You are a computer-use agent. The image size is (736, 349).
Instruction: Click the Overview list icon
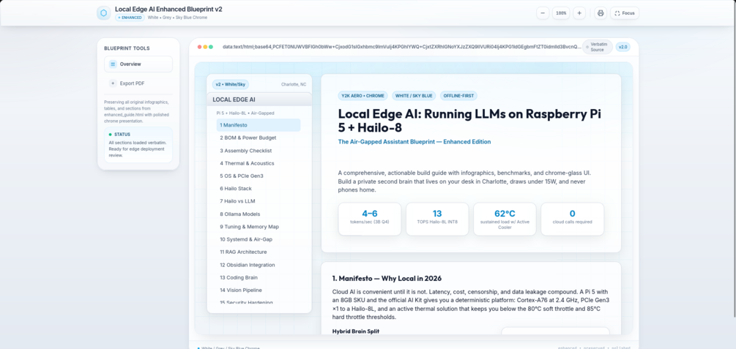click(113, 64)
